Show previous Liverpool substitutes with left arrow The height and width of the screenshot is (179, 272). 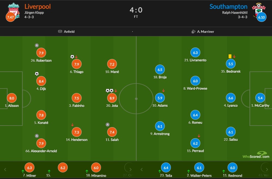(5, 169)
